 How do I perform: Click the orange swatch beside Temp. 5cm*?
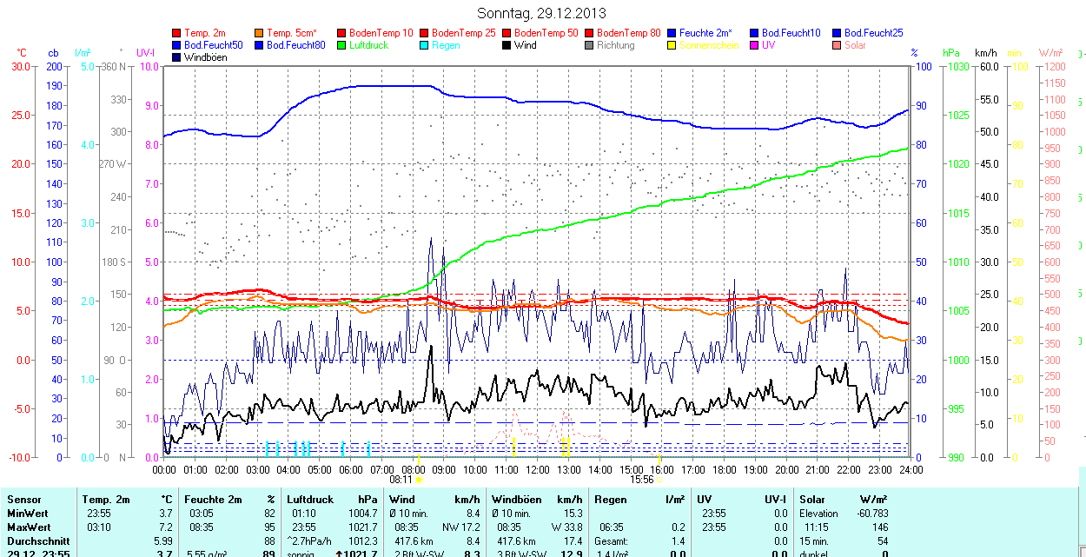click(x=260, y=33)
